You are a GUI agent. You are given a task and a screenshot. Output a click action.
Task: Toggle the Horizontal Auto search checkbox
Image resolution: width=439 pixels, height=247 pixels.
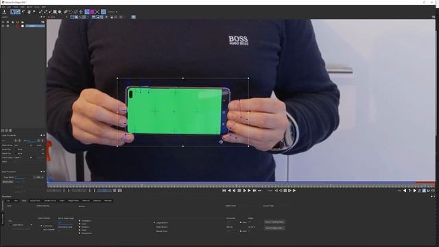pos(241,222)
